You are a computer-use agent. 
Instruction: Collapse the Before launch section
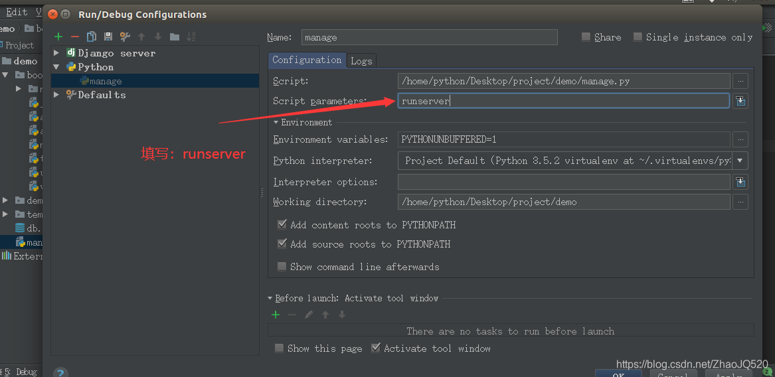(270, 299)
